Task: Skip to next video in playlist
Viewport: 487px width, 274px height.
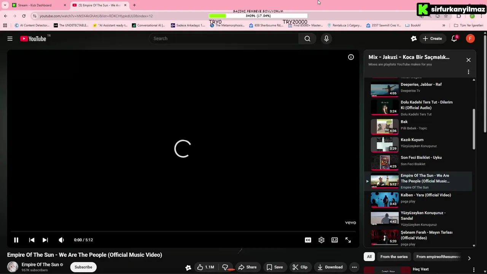Action: [45, 240]
